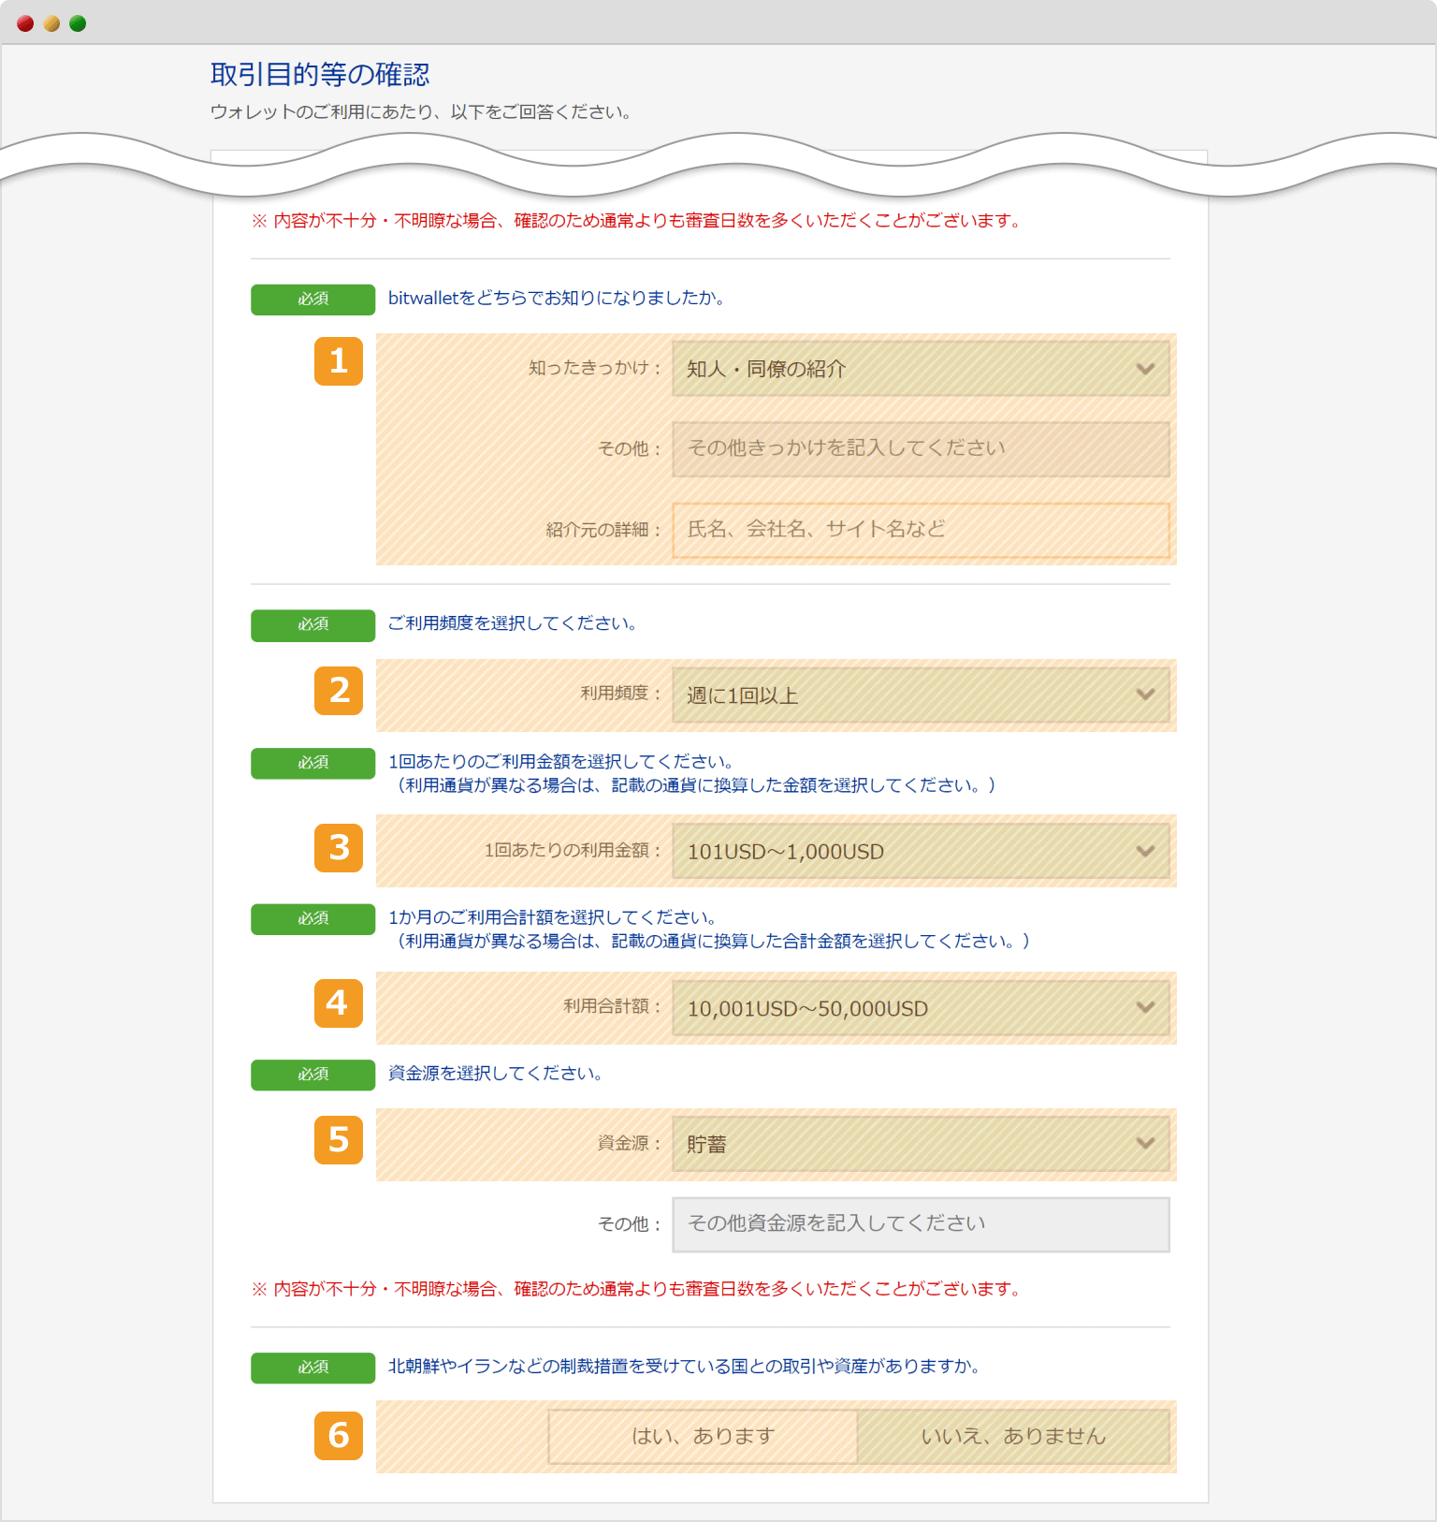Click the その他資金源を記入してください input field
1437x1522 pixels.
coord(921,1224)
